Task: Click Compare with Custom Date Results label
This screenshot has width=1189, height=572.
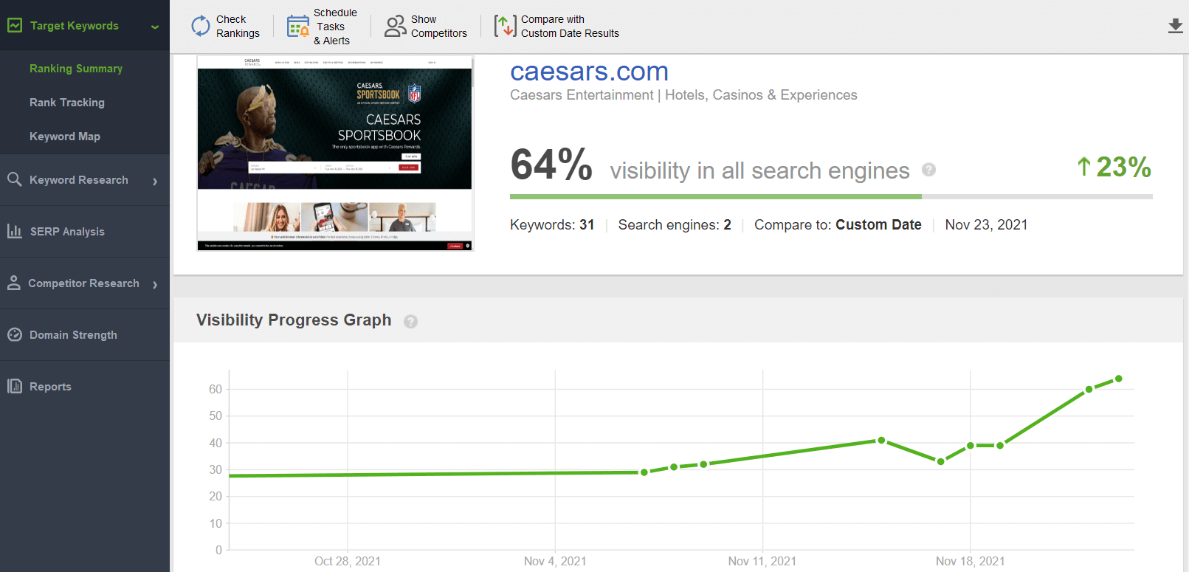Action: click(x=570, y=27)
